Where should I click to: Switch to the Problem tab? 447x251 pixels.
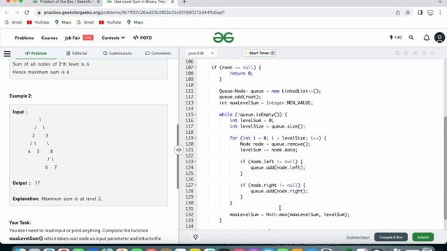click(36, 53)
